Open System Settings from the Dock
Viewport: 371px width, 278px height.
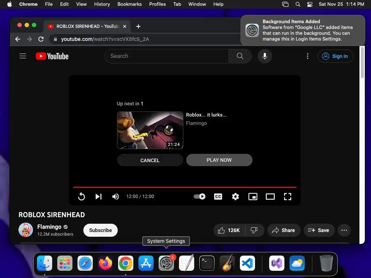click(x=166, y=263)
